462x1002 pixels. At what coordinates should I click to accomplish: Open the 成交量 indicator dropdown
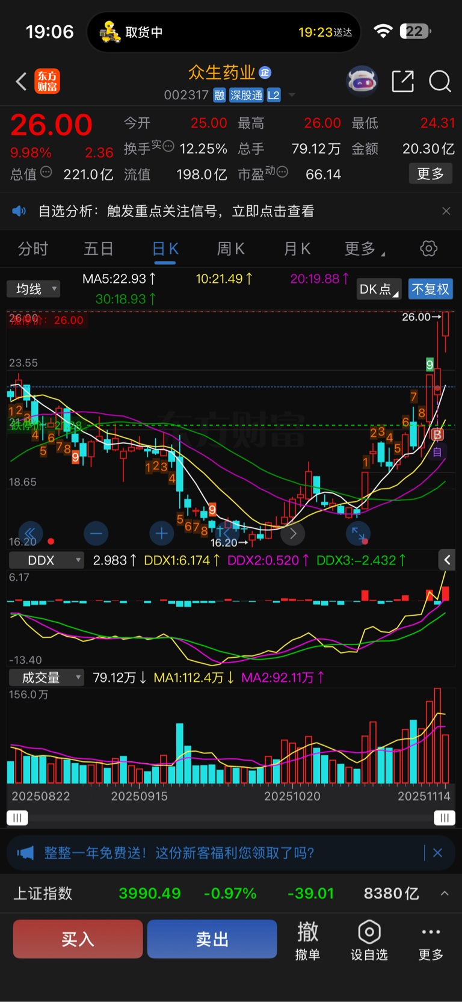click(47, 678)
